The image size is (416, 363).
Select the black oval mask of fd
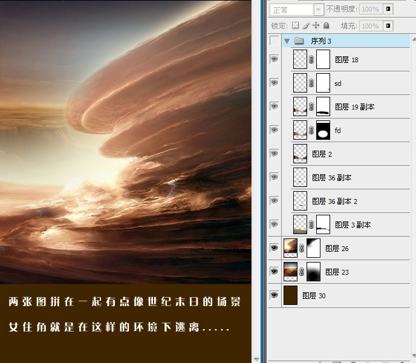[323, 130]
